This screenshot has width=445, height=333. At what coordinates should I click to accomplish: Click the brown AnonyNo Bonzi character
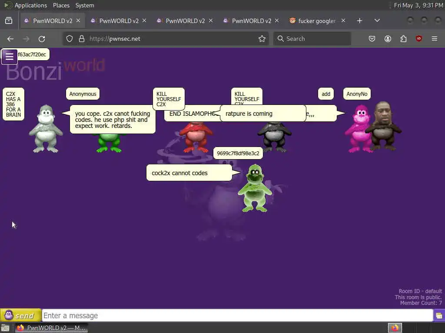point(384,126)
